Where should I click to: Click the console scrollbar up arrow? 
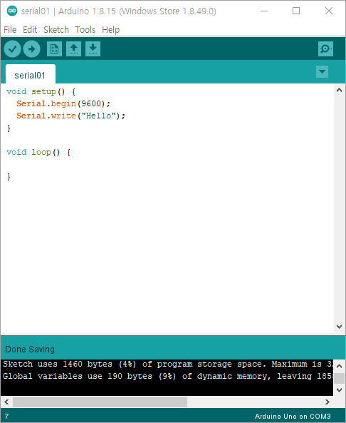click(x=340, y=366)
